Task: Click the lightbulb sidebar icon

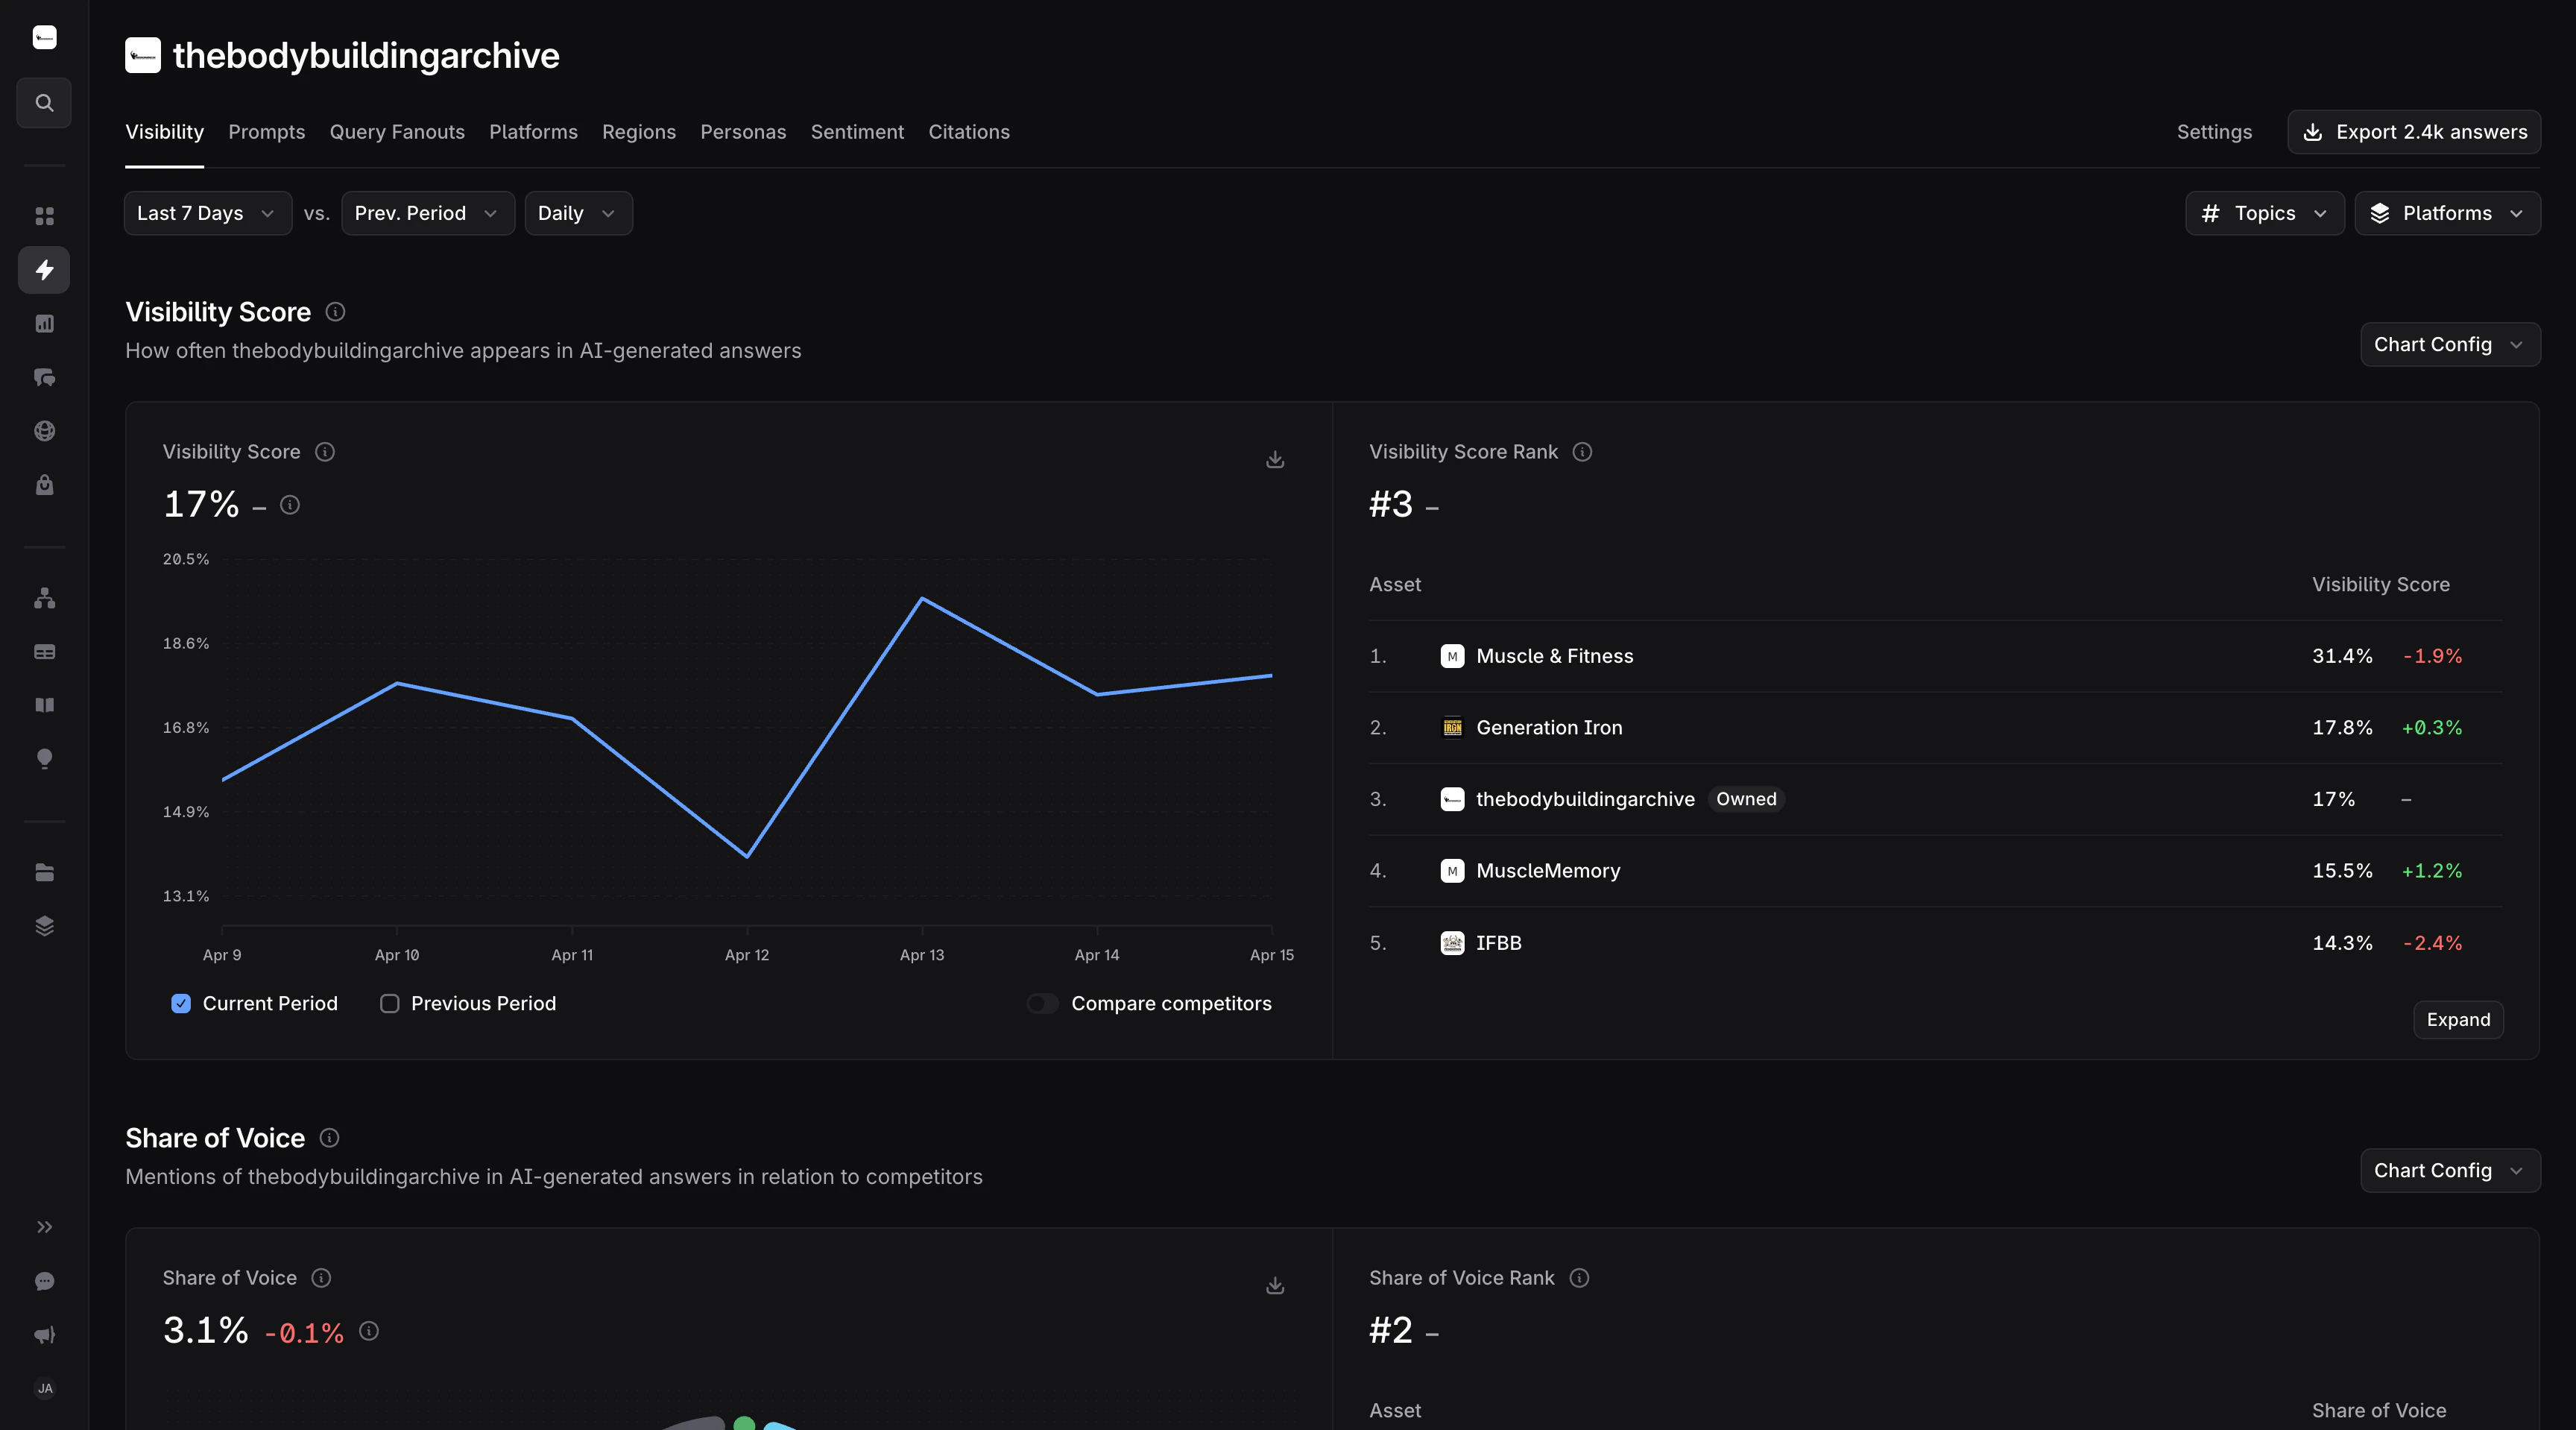Action: pyautogui.click(x=44, y=759)
